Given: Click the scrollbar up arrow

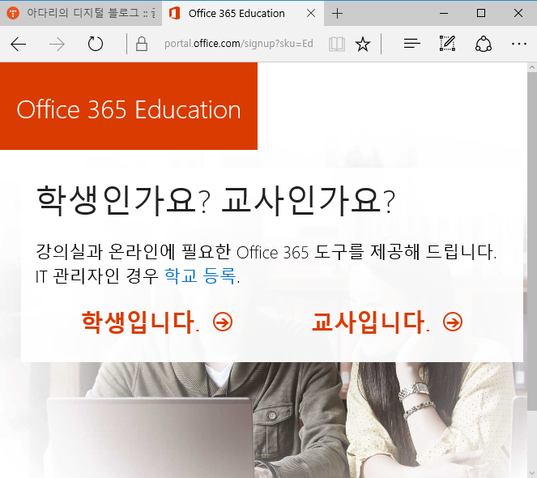Looking at the screenshot, I should pos(532,67).
